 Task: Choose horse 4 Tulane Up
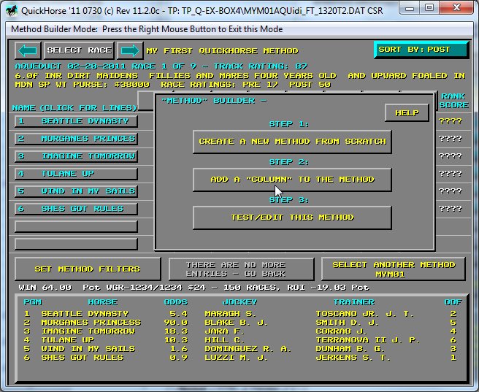[x=76, y=174]
